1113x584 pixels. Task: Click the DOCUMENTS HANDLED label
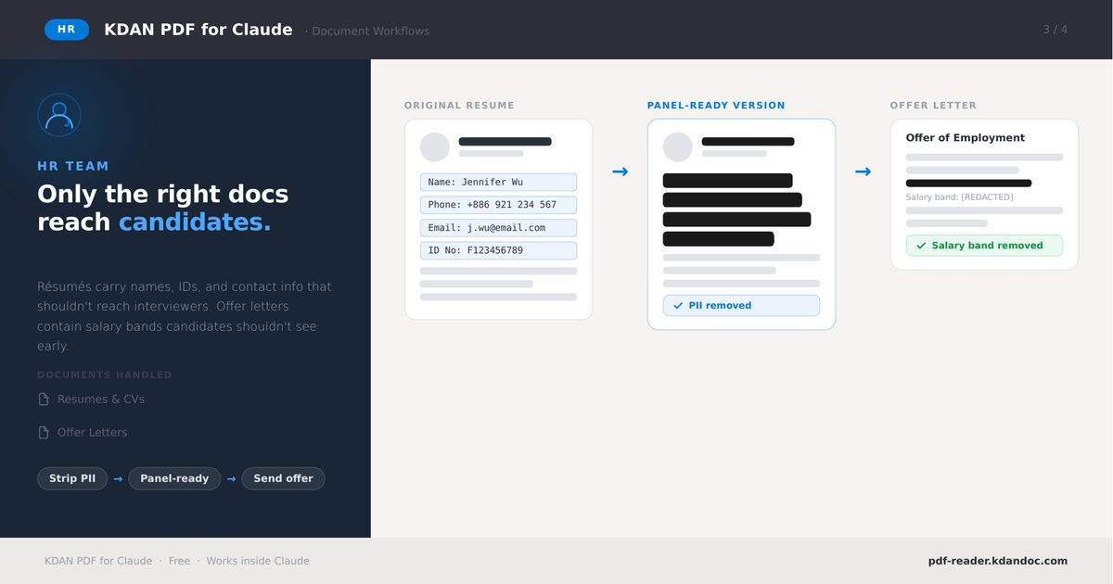[x=105, y=375]
